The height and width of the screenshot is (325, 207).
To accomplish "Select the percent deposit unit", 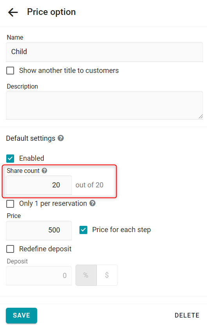I will [86, 275].
